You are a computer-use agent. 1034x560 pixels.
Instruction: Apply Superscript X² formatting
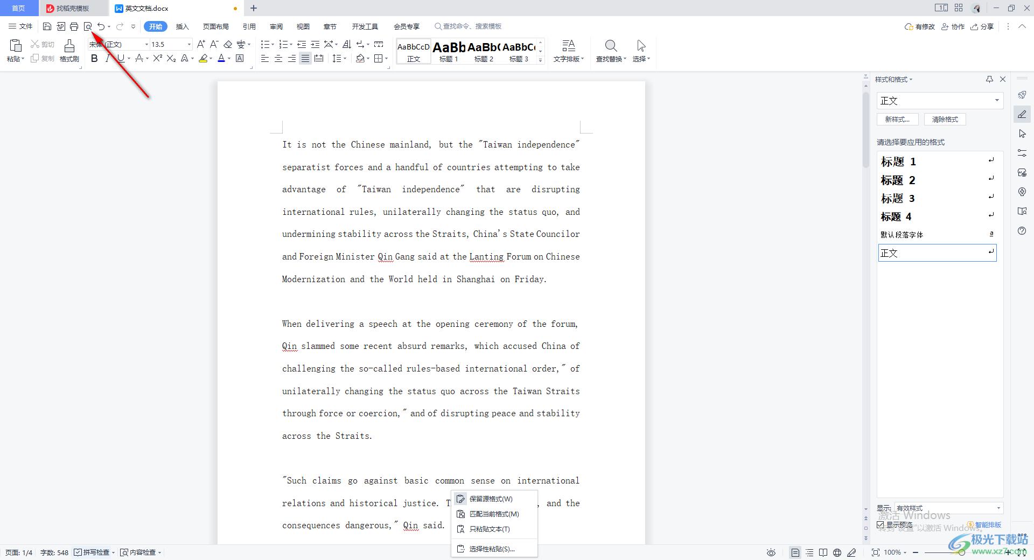point(157,58)
